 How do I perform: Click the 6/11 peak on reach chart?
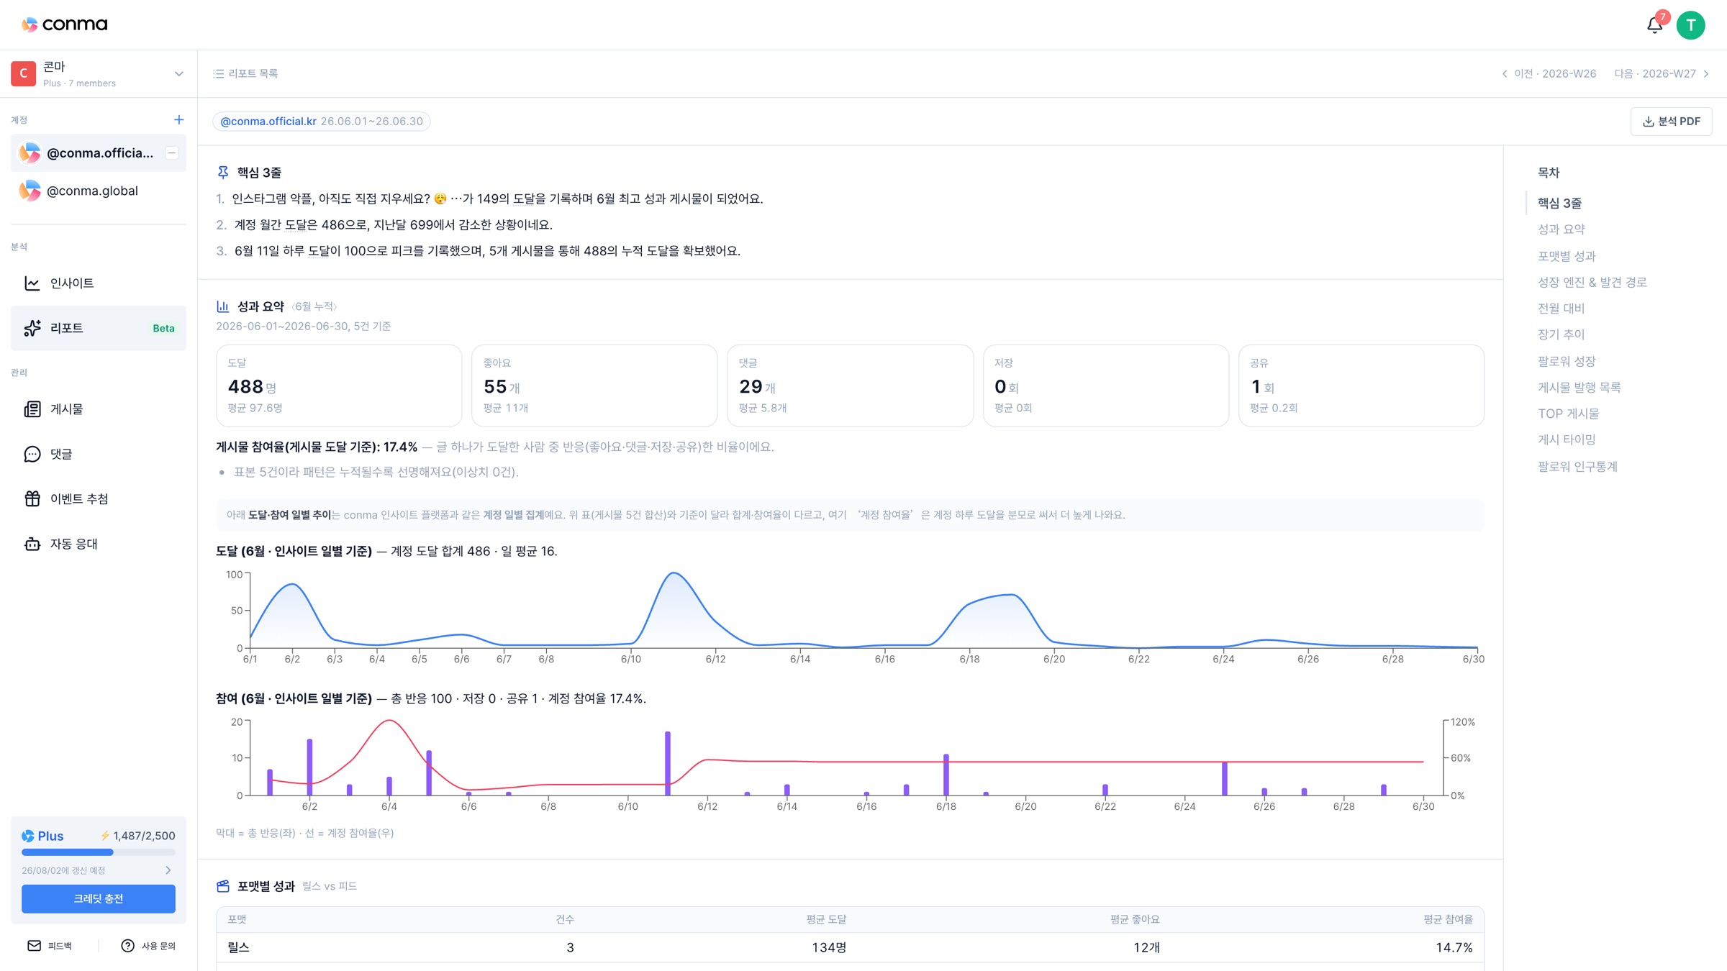[674, 574]
